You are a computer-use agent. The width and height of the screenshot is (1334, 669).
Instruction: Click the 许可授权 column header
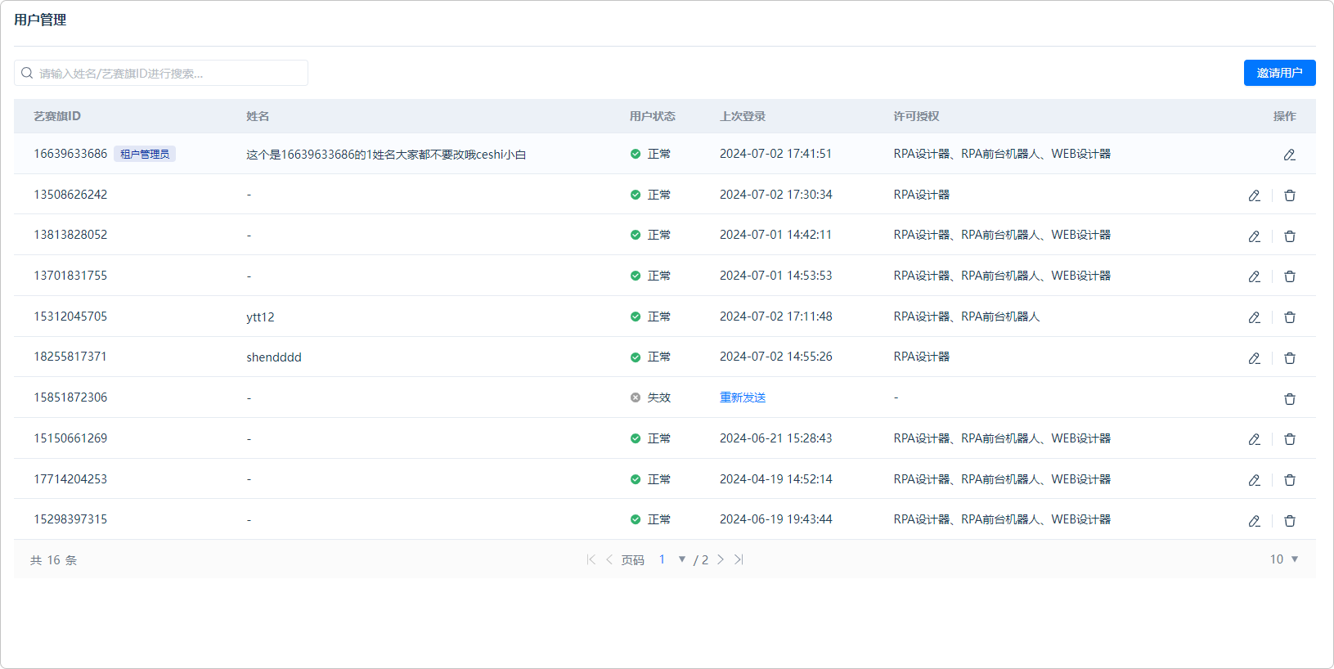pyautogui.click(x=916, y=116)
